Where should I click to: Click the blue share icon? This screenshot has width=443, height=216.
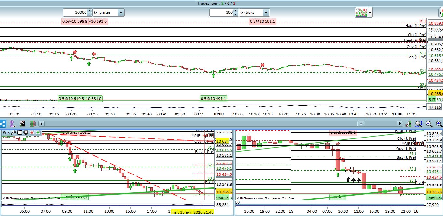(x=3, y=124)
